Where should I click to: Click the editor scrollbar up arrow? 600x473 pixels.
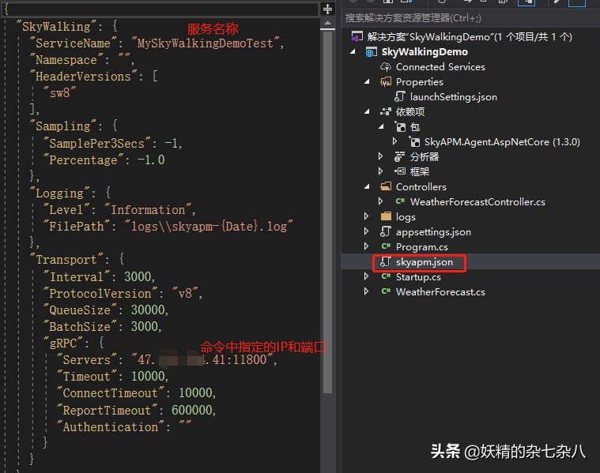click(x=327, y=23)
